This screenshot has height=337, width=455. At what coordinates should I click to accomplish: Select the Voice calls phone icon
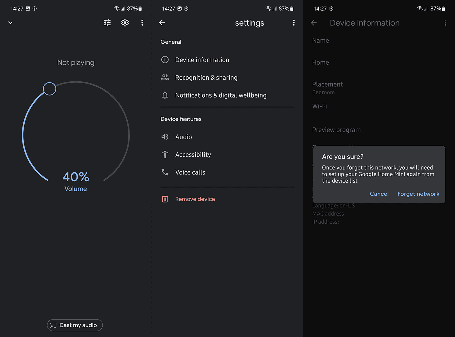165,172
